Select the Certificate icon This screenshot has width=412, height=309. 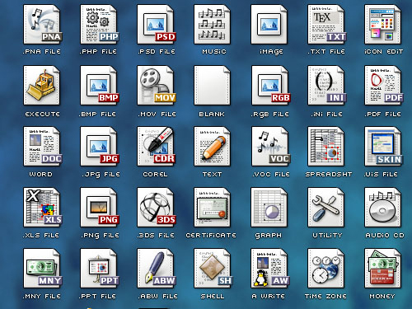[x=212, y=207]
